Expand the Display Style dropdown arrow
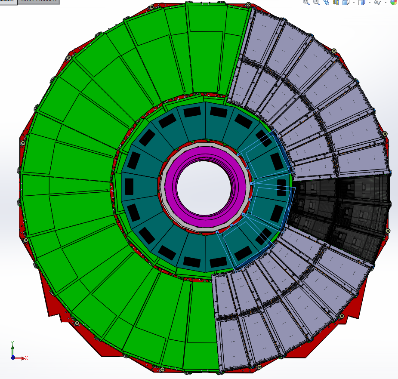 [x=370, y=2]
